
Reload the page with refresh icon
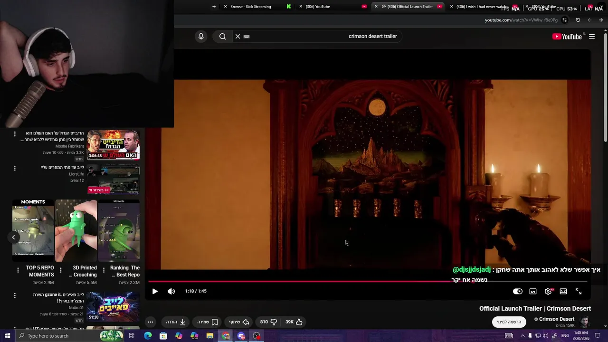coord(578,20)
